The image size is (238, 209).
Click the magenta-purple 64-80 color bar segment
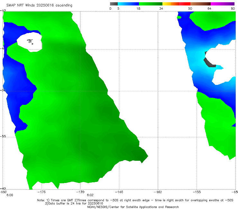tap(223, 4)
